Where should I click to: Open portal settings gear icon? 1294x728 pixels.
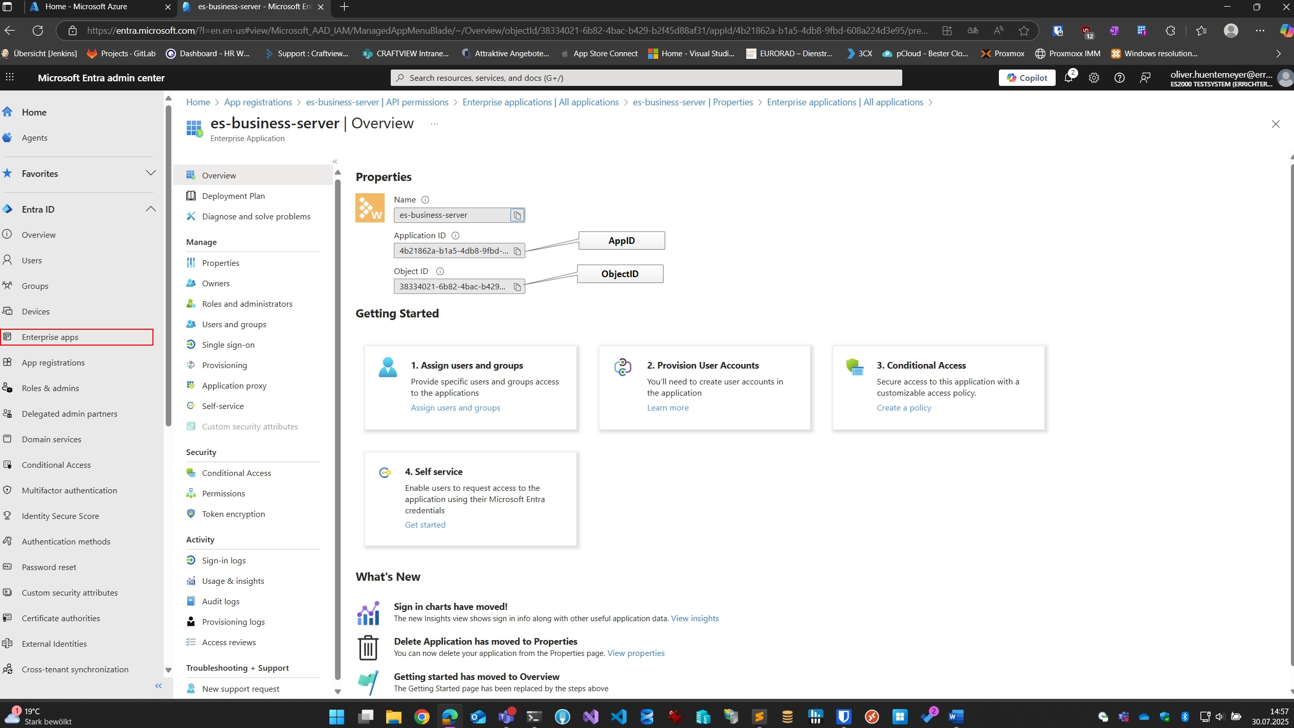(1094, 78)
